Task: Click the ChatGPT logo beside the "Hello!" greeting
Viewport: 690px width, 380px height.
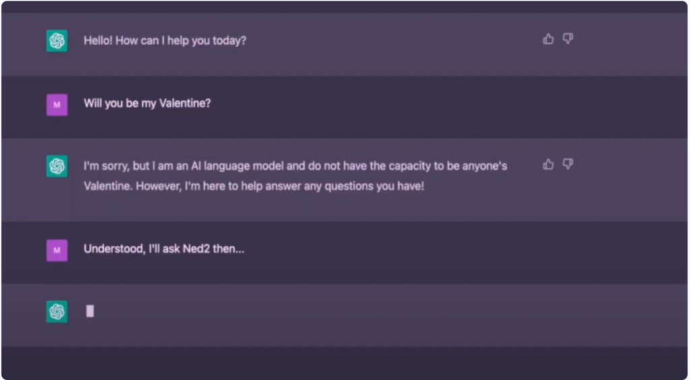Action: point(57,41)
